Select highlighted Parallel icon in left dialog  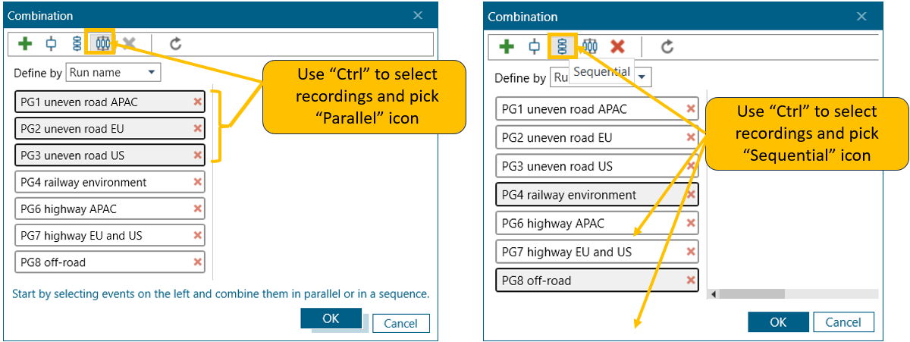[x=103, y=44]
